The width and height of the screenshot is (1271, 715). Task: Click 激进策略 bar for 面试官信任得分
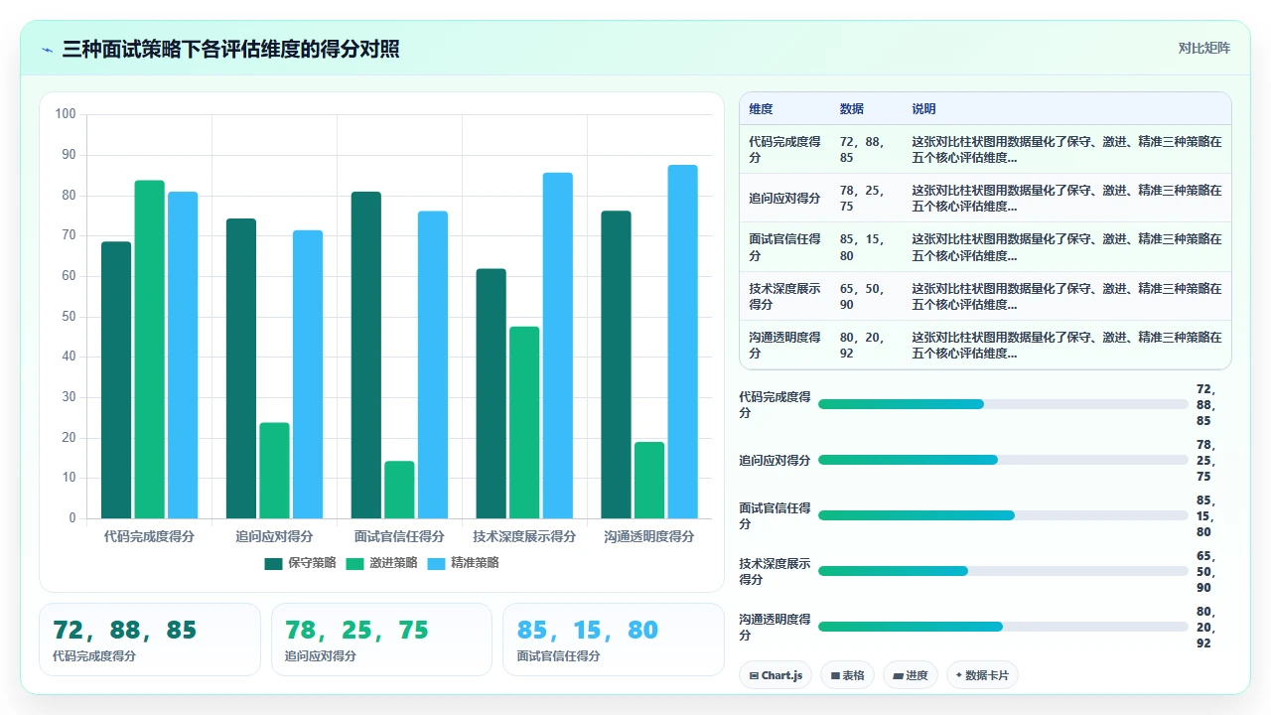click(399, 490)
